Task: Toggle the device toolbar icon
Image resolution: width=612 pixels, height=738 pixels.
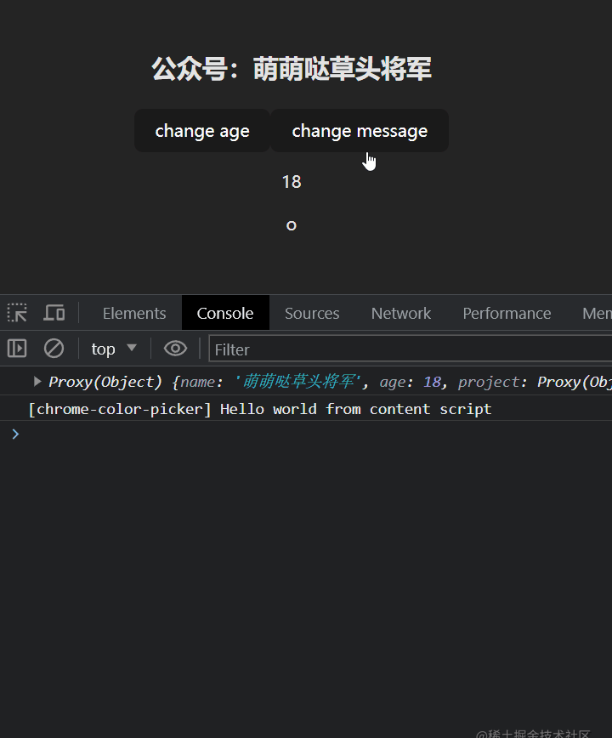Action: 54,313
